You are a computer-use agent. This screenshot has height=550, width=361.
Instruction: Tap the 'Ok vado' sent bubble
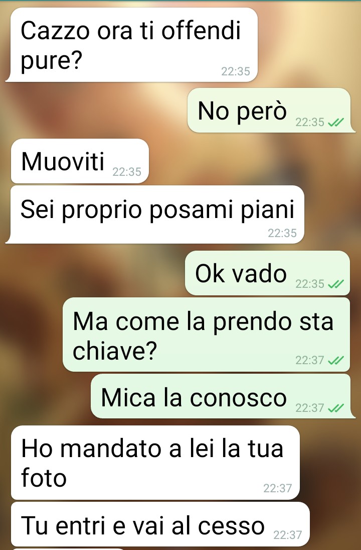click(x=267, y=273)
